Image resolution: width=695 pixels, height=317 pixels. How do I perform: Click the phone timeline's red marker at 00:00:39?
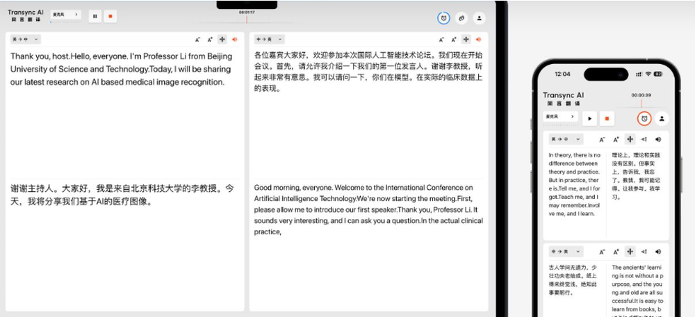pos(641,103)
